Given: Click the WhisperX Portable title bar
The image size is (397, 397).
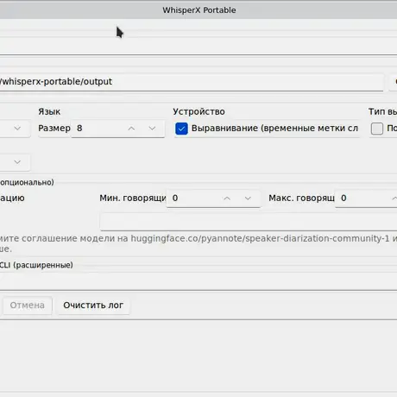Looking at the screenshot, I should [199, 10].
